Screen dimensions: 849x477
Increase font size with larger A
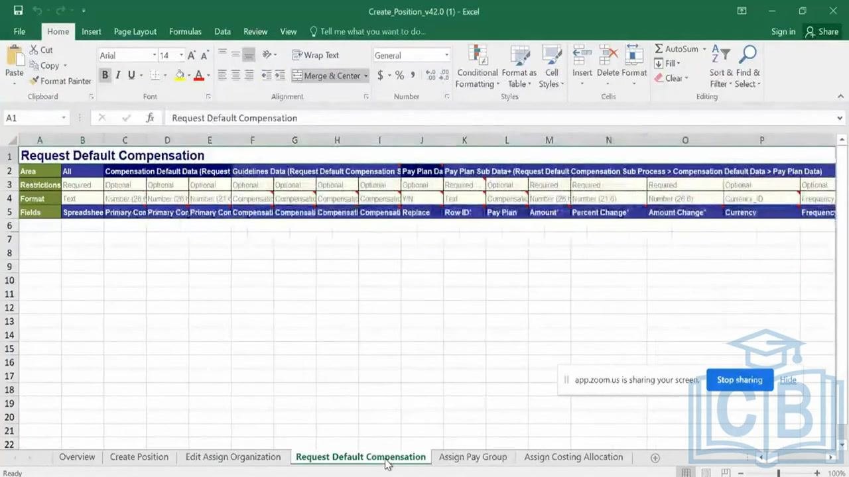tap(192, 56)
